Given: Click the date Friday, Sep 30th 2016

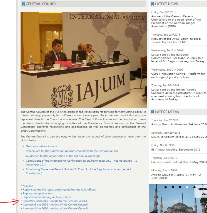Looking at the screenshot, I should click(164, 12).
